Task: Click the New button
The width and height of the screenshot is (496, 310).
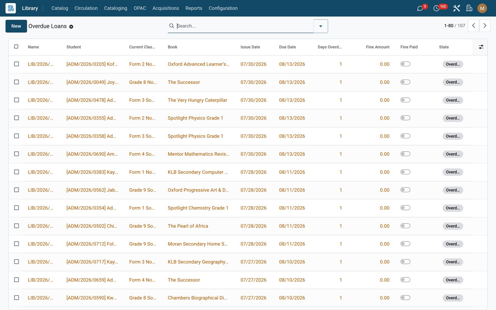Action: [x=16, y=26]
